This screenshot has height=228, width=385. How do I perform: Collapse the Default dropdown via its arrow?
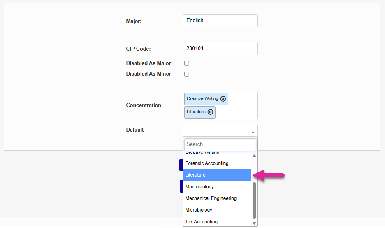coord(253,131)
